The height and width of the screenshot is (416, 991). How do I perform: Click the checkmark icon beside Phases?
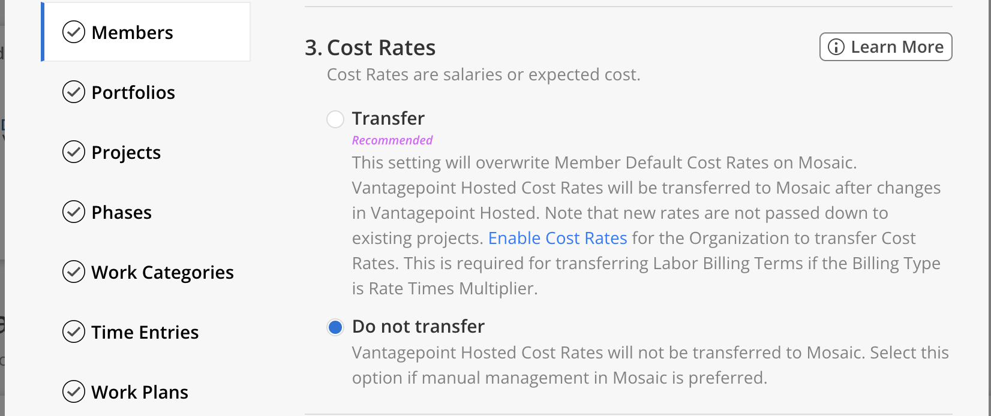(74, 212)
